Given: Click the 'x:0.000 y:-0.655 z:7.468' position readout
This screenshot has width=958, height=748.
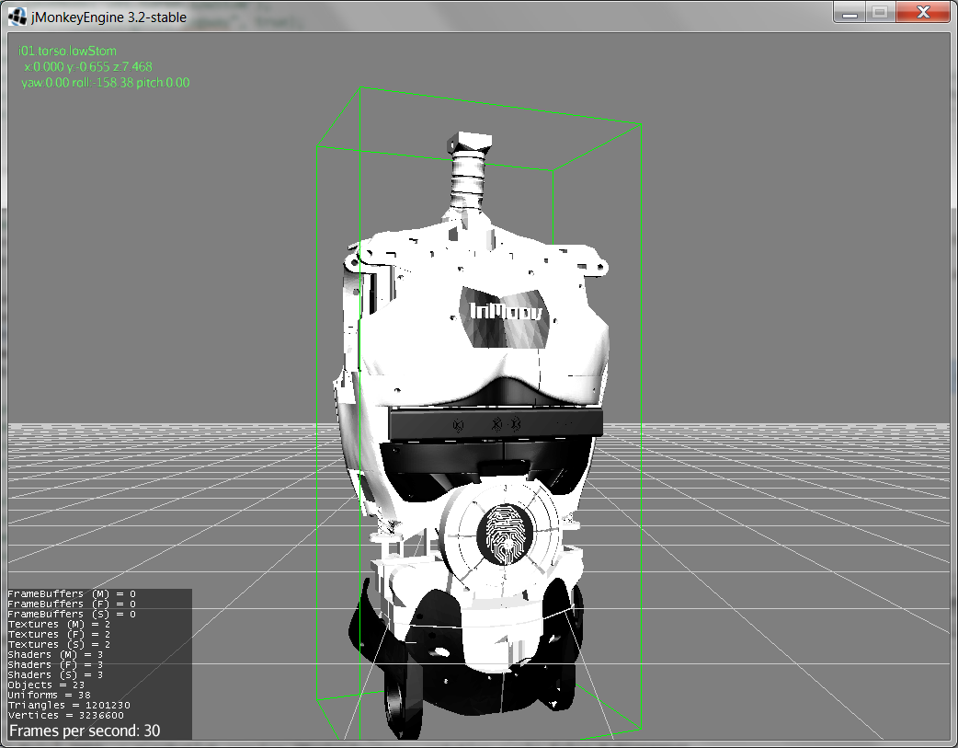Looking at the screenshot, I should point(88,66).
